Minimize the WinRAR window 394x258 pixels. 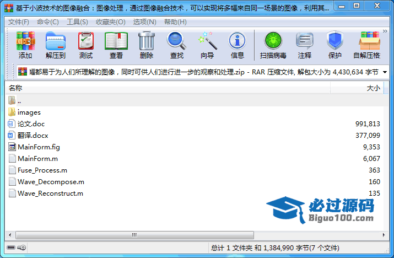click(x=342, y=6)
